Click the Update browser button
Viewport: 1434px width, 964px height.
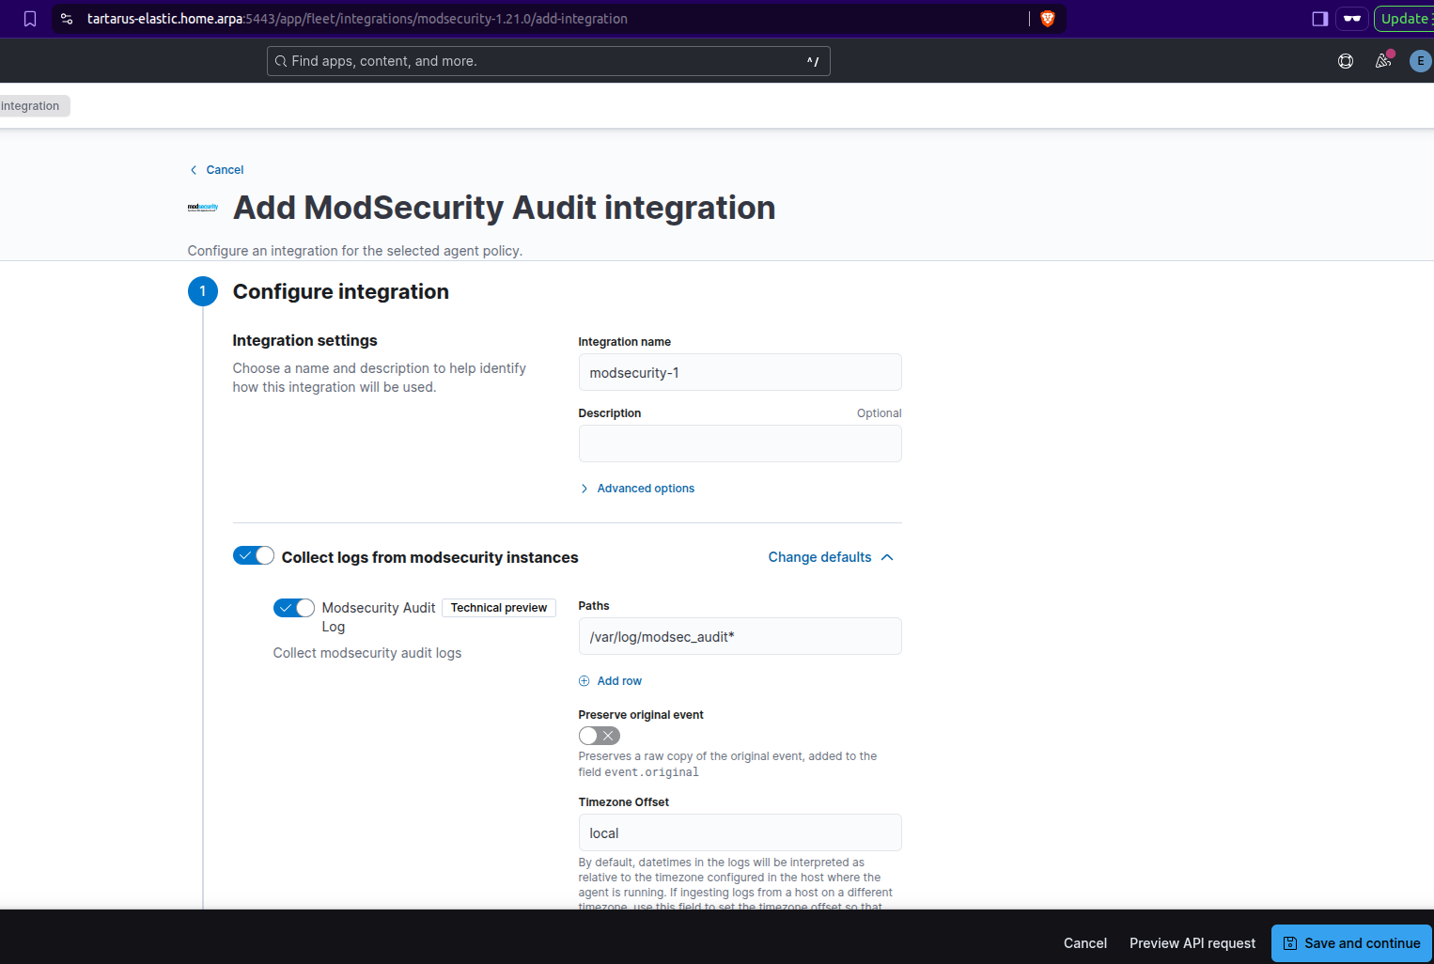tap(1404, 19)
